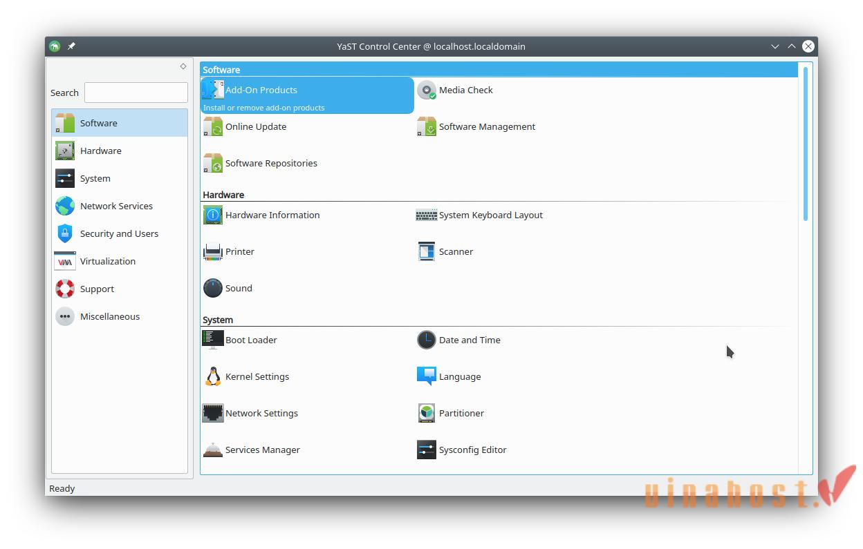The height and width of the screenshot is (549, 863).
Task: Click the "Search" label
Action: (x=64, y=93)
